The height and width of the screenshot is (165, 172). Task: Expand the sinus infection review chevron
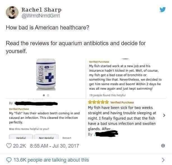click(164, 115)
